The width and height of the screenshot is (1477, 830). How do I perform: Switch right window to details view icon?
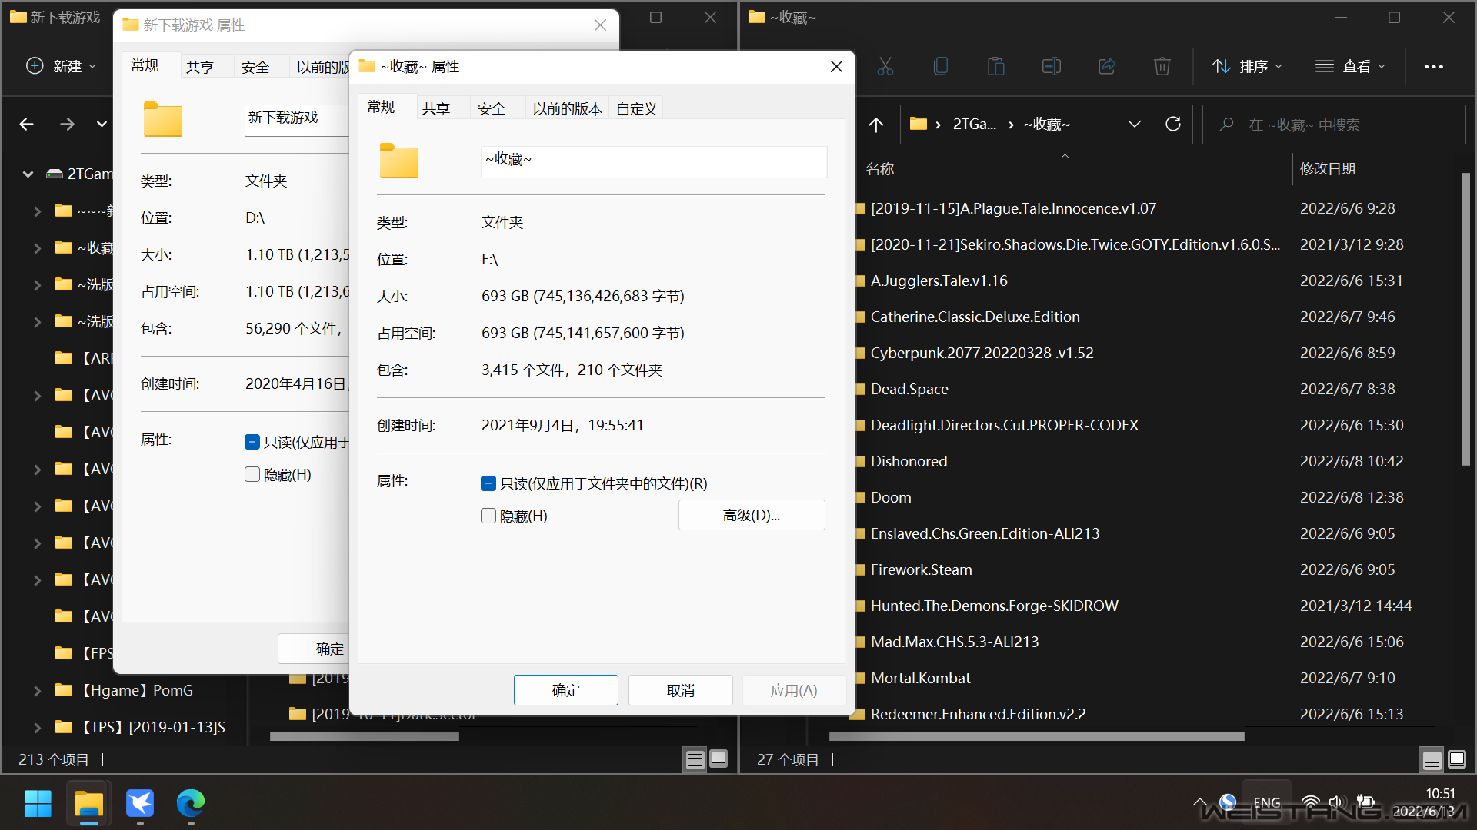click(1432, 760)
